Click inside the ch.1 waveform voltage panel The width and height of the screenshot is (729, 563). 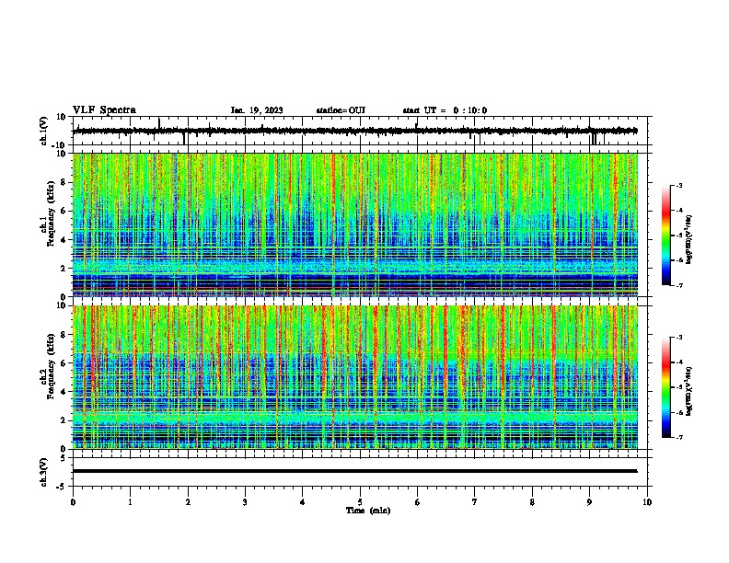point(360,131)
